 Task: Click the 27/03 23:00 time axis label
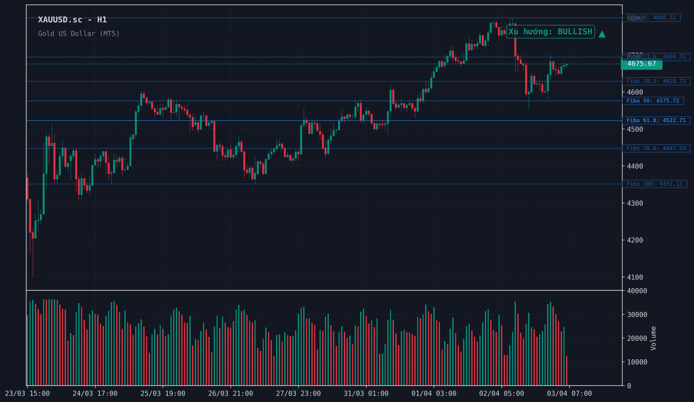click(298, 394)
